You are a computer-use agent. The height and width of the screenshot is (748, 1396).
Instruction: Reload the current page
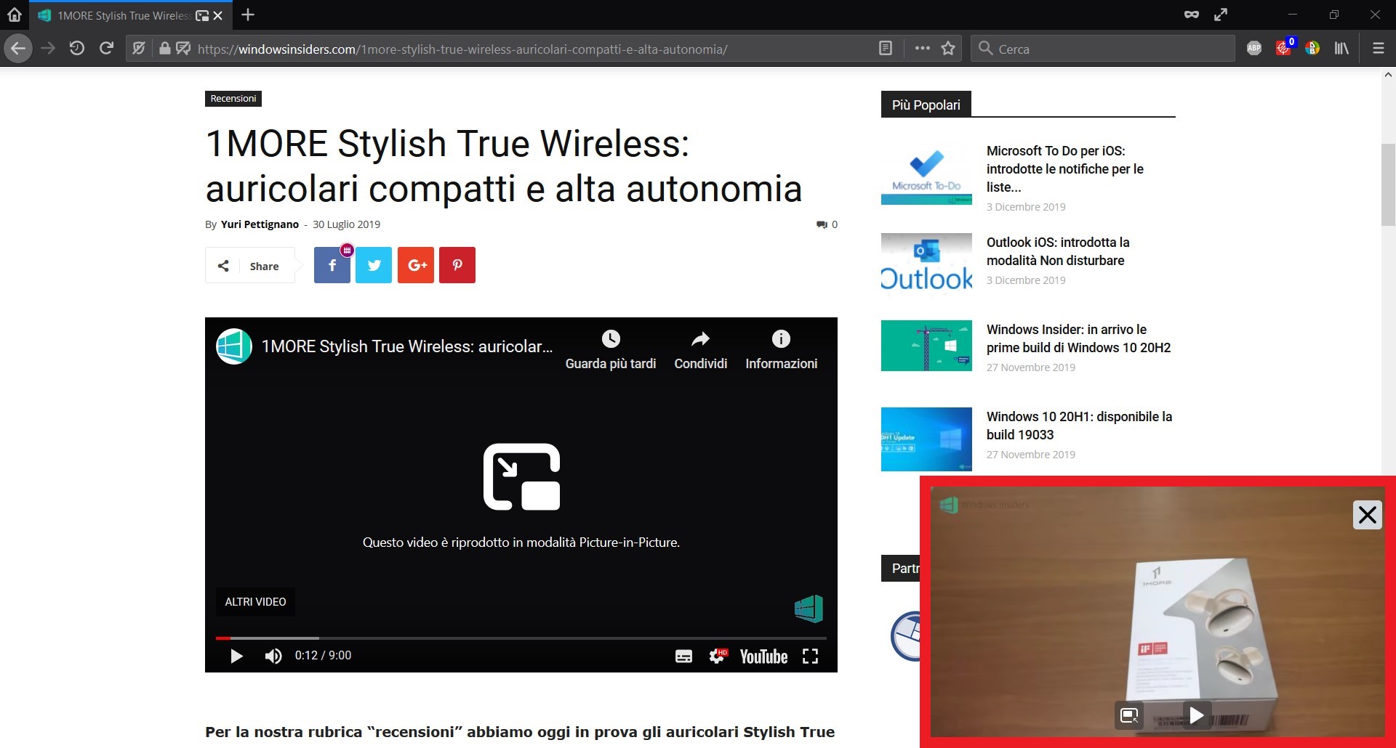tap(107, 49)
